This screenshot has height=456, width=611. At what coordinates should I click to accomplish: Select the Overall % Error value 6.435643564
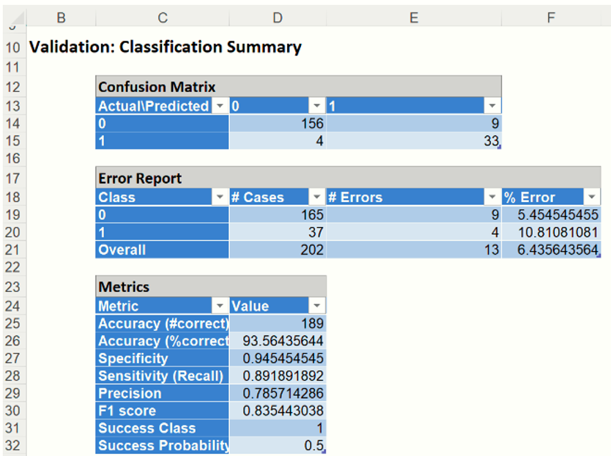pyautogui.click(x=551, y=250)
